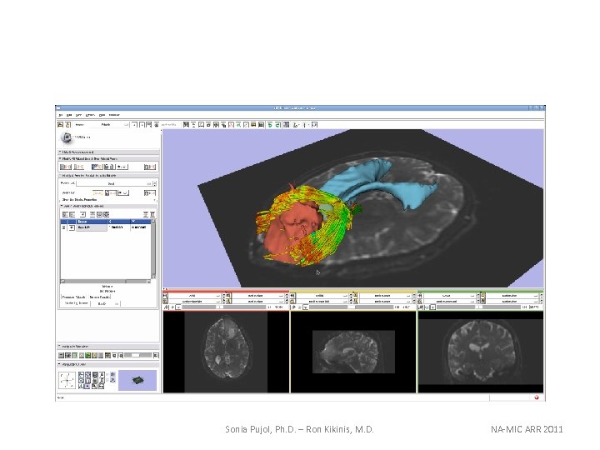The image size is (600, 450).
Task: Click the Save Scene toolbar icon
Action: (67, 125)
